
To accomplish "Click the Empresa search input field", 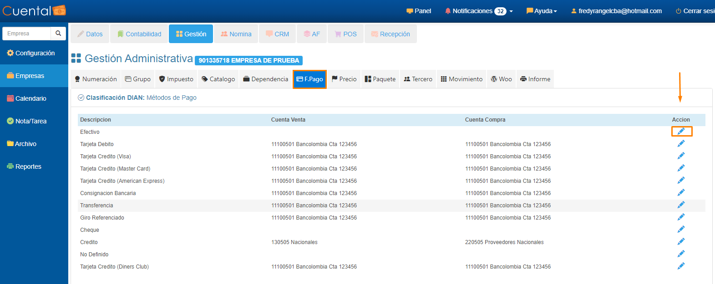I will (26, 34).
